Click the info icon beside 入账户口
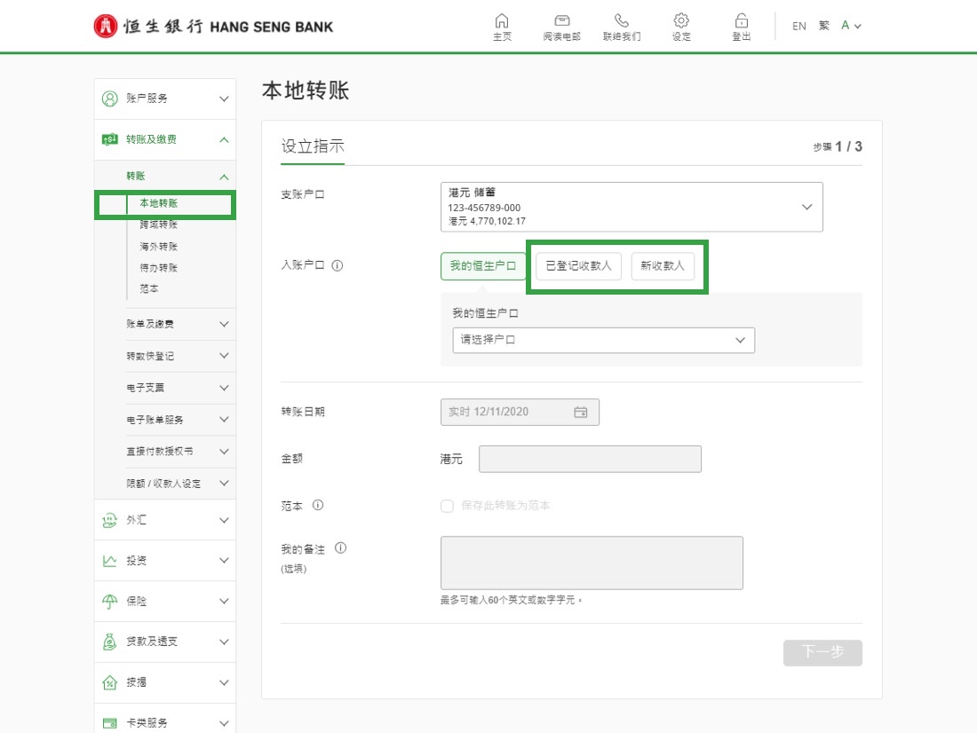 [x=338, y=265]
